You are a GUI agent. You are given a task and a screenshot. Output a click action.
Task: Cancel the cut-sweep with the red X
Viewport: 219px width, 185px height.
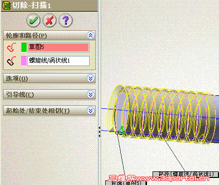pyautogui.click(x=49, y=20)
